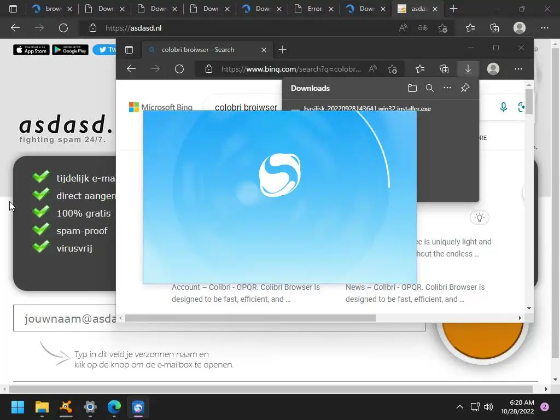Click the lock icon beside asdasd.nl address
Viewport: 560px width, 420px height.
(x=93, y=28)
